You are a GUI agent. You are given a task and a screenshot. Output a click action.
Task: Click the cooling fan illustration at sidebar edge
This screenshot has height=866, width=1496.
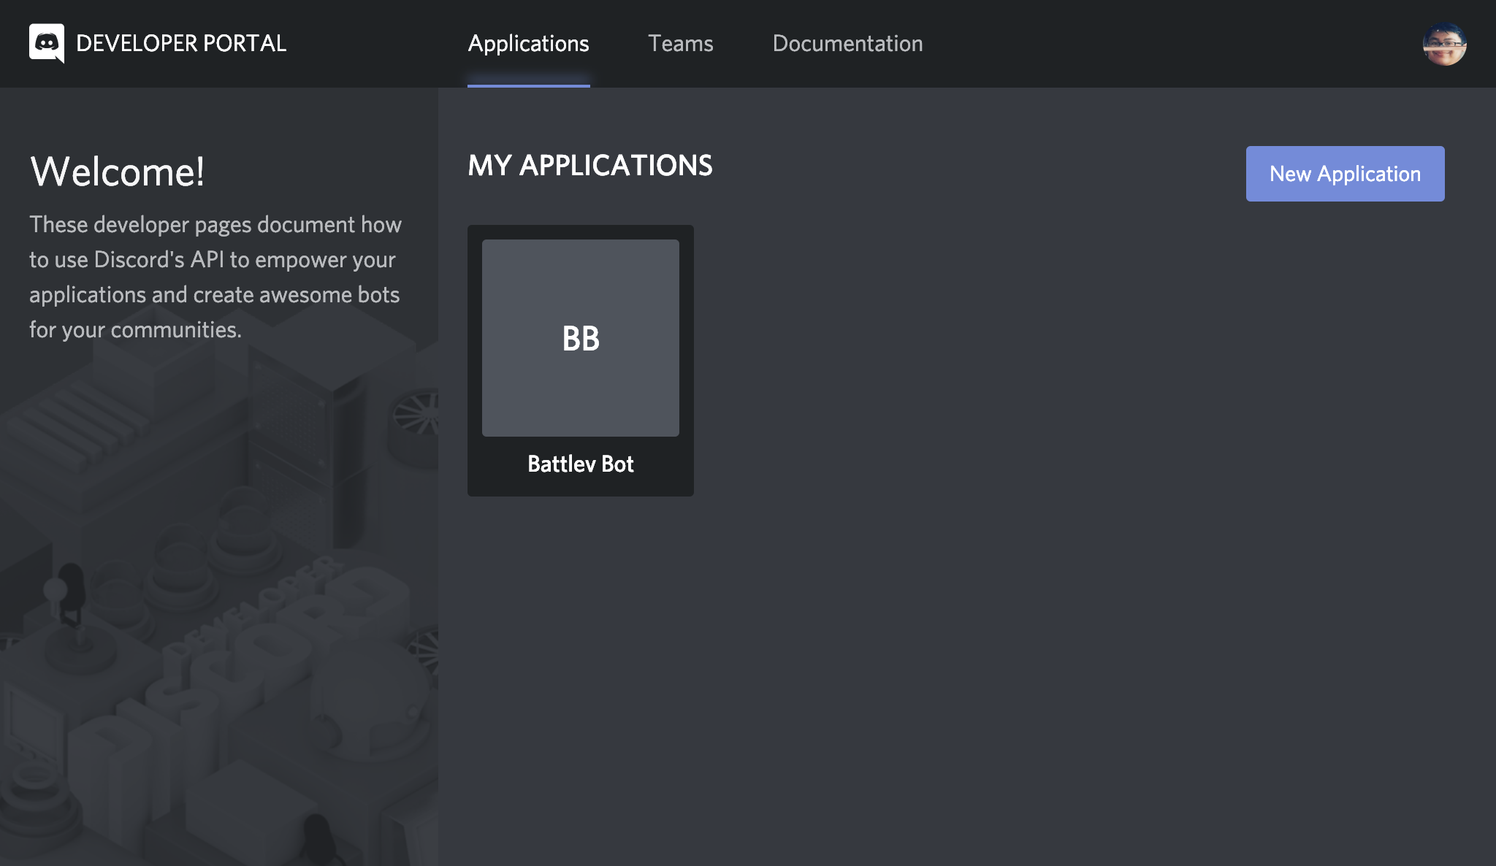point(418,415)
